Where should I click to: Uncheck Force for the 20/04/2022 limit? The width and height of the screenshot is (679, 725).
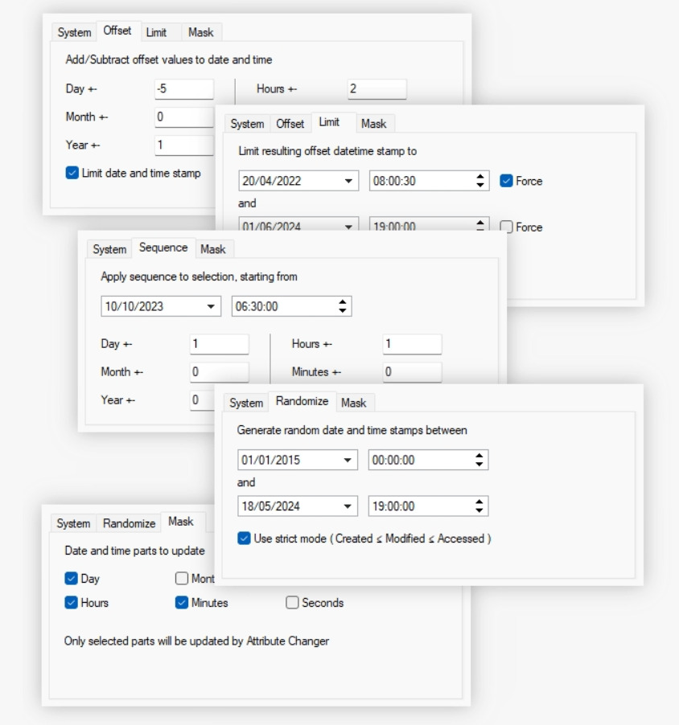506,181
